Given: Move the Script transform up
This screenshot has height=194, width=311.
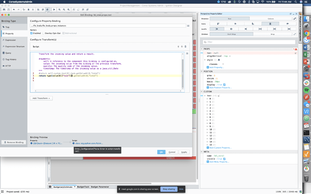Looking at the screenshot, I should [x=178, y=46].
